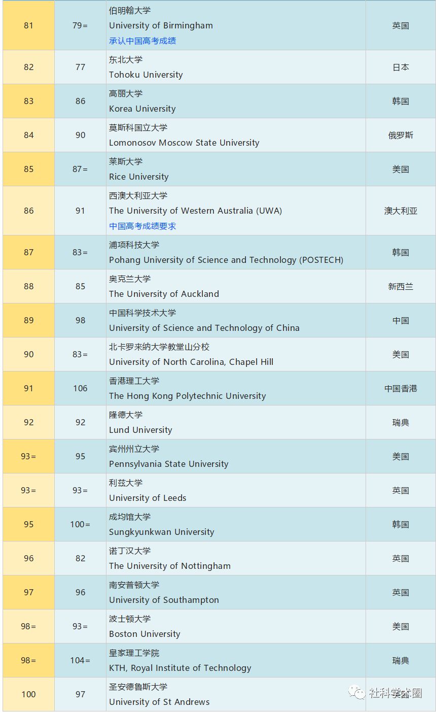Select the Lund University row
The height and width of the screenshot is (712, 436).
(x=140, y=430)
